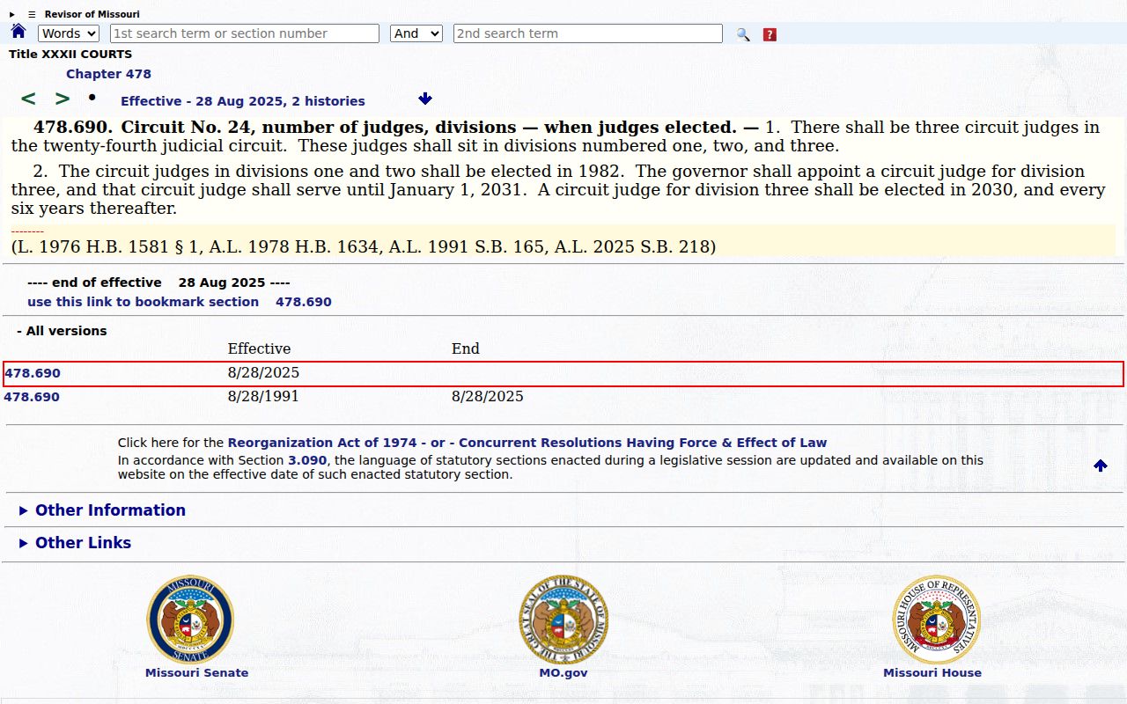Go to next section with the right arrow
The height and width of the screenshot is (704, 1127).
coord(63,99)
